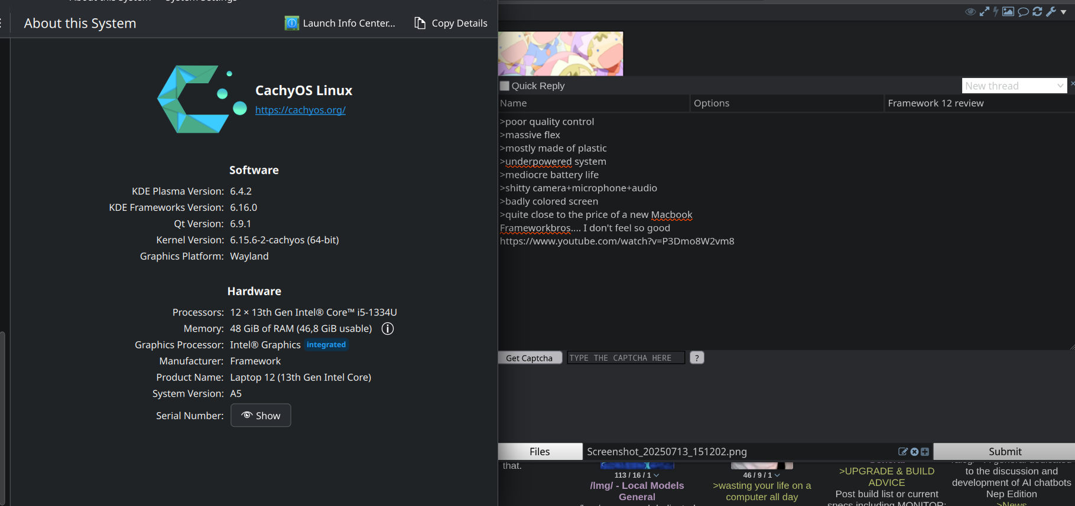
Task: Click the Qt Version value 6.9.1
Action: (241, 224)
